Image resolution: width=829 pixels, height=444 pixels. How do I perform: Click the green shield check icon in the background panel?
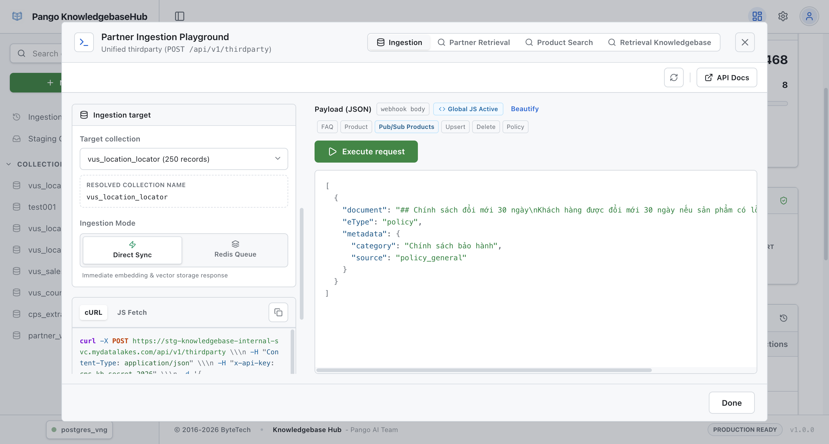(783, 201)
